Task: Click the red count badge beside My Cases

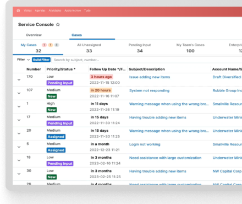Action: point(44,45)
